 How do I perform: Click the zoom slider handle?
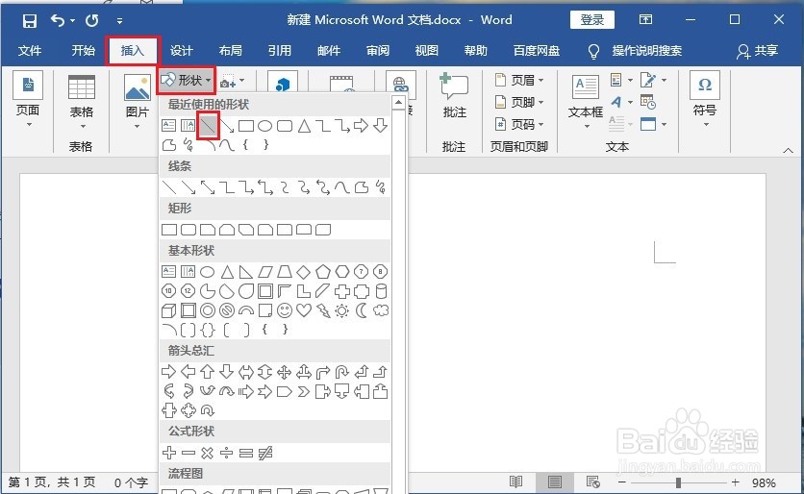click(678, 482)
